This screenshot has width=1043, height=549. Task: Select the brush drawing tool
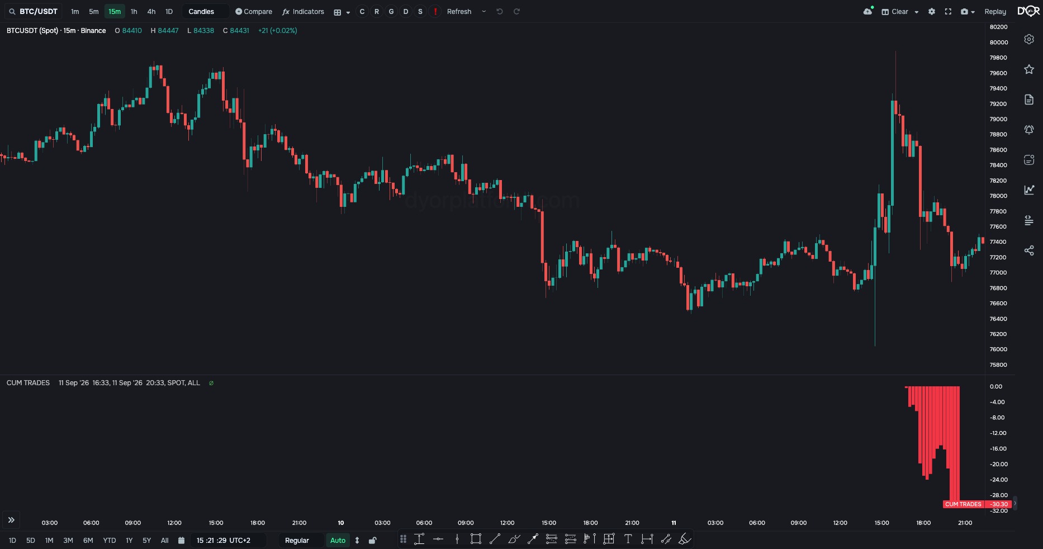pos(514,539)
